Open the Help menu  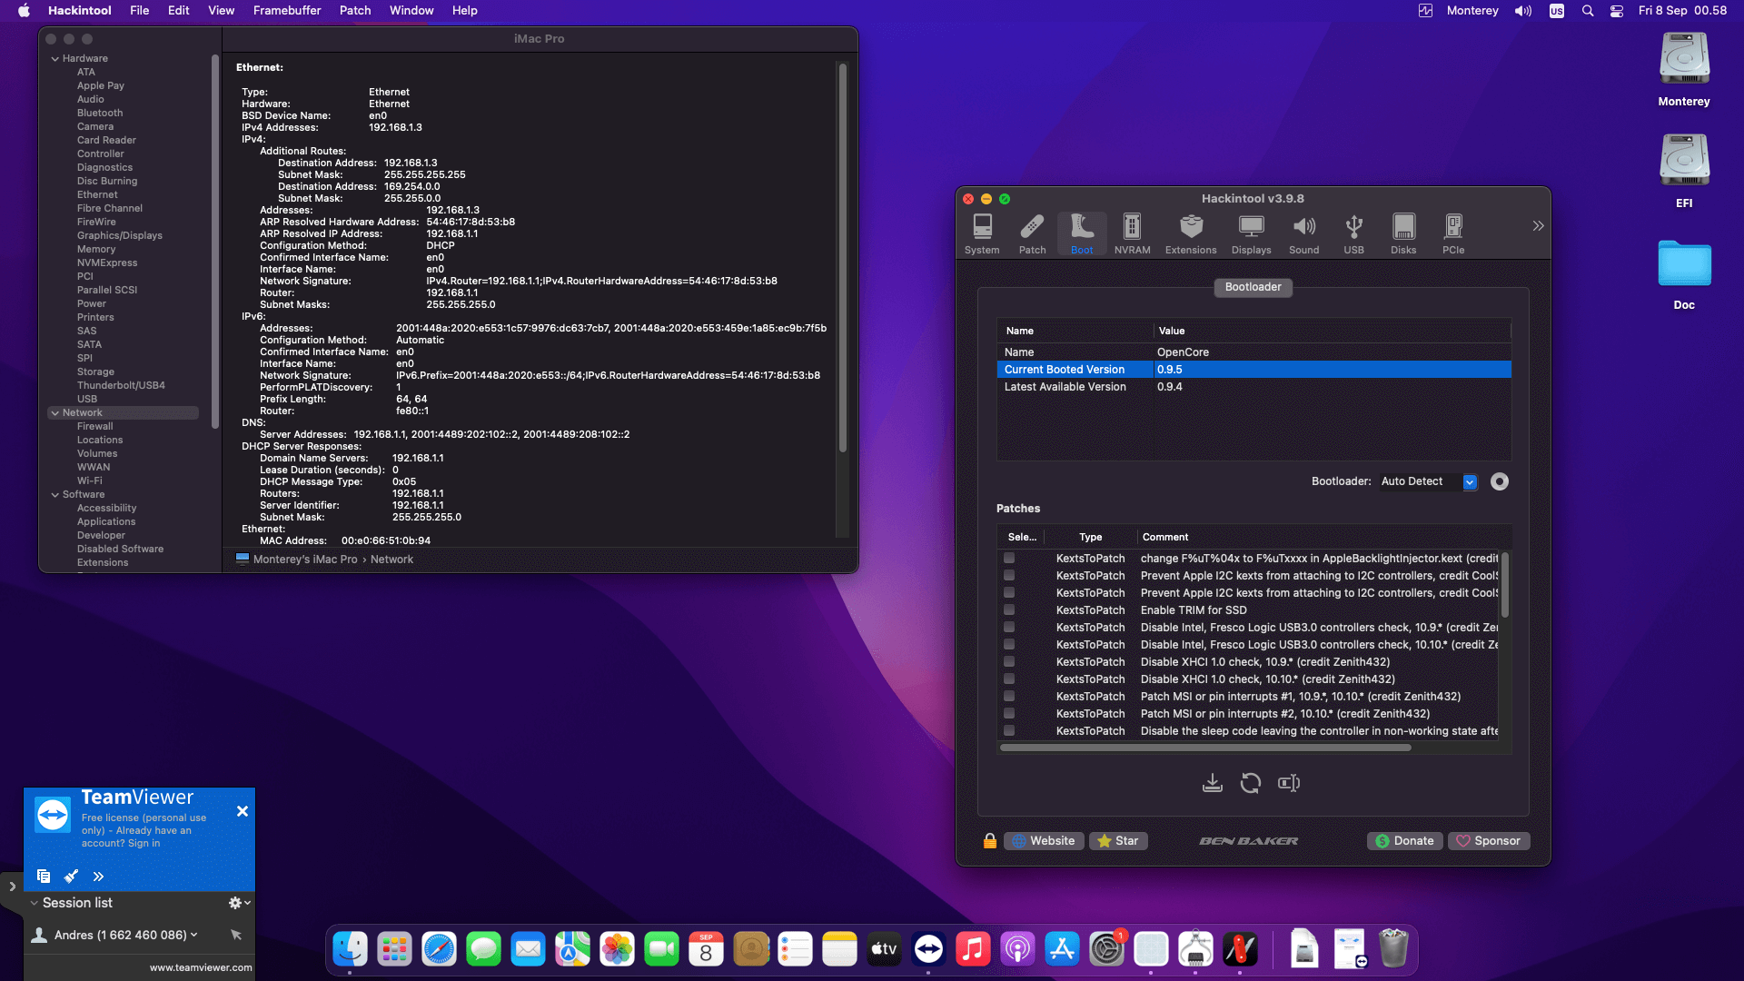tap(465, 11)
